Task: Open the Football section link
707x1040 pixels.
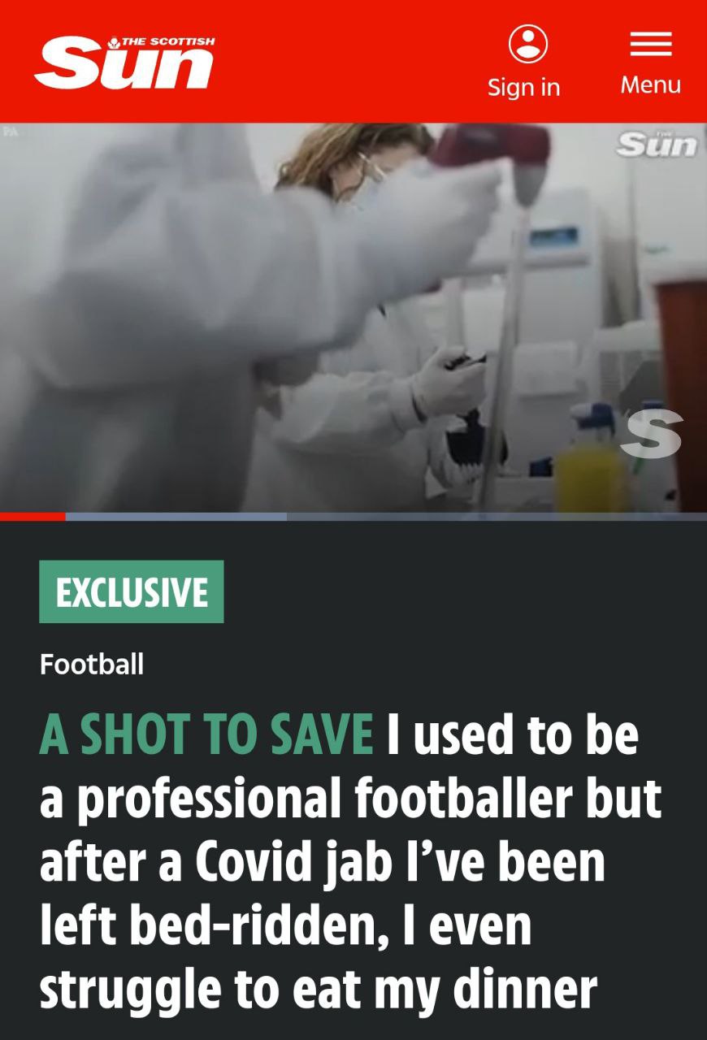Action: (x=92, y=665)
